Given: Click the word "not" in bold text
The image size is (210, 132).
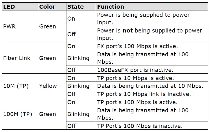Looking at the screenshot, I should pos(128,30).
